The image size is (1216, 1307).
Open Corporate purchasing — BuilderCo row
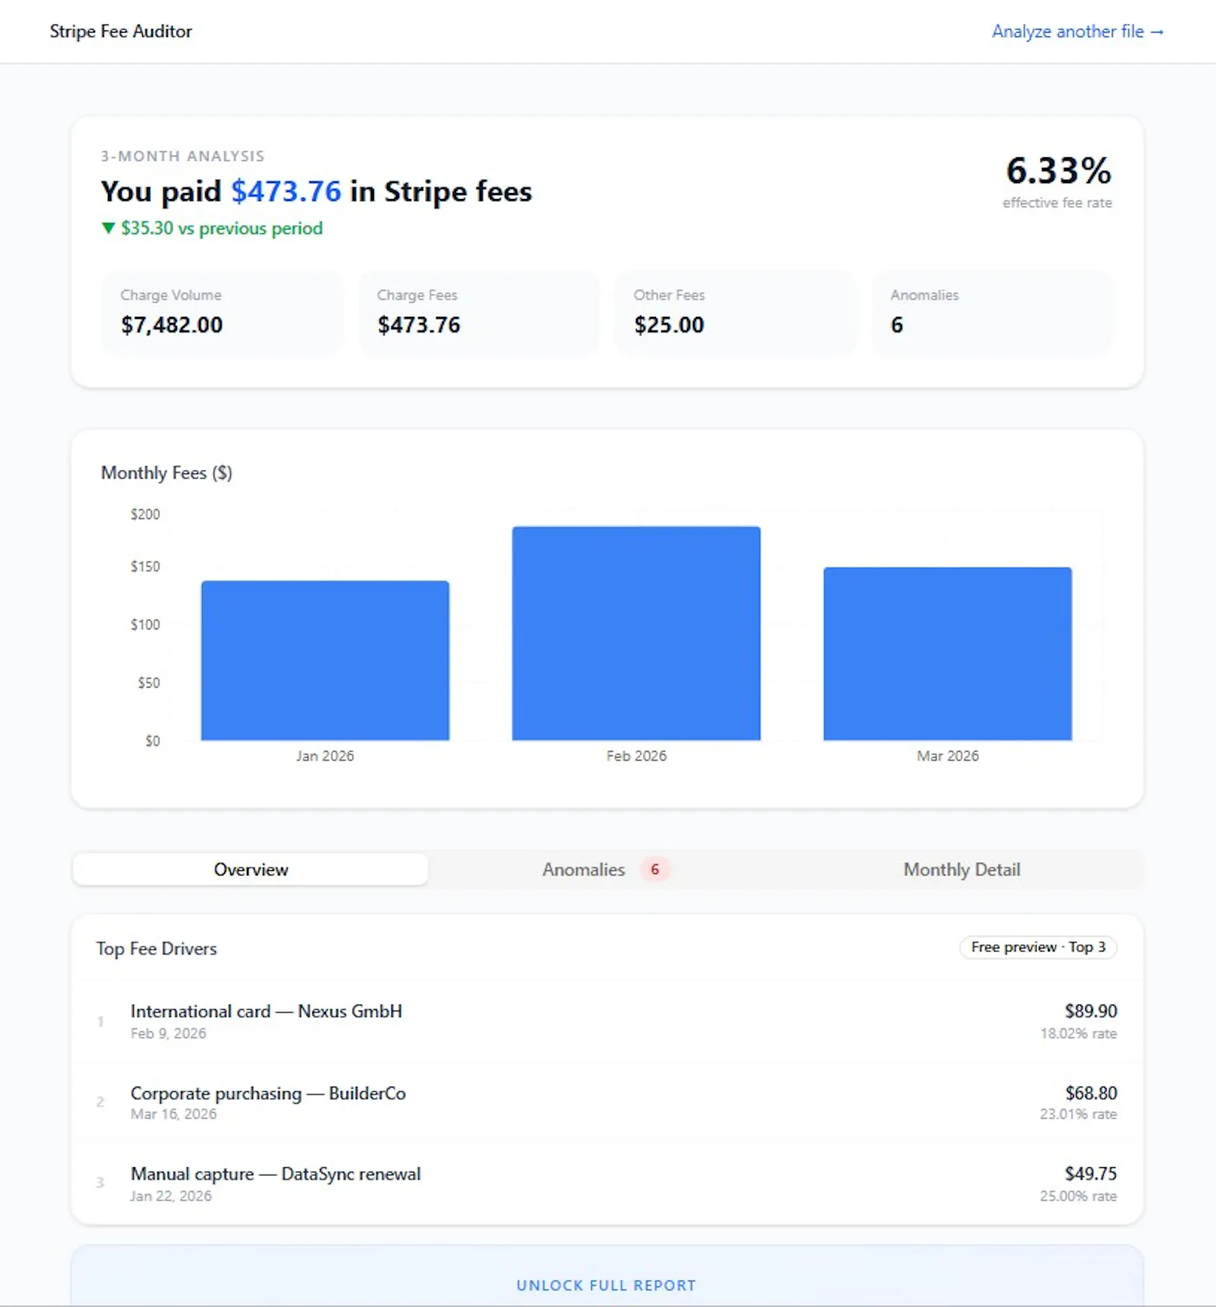click(607, 1102)
